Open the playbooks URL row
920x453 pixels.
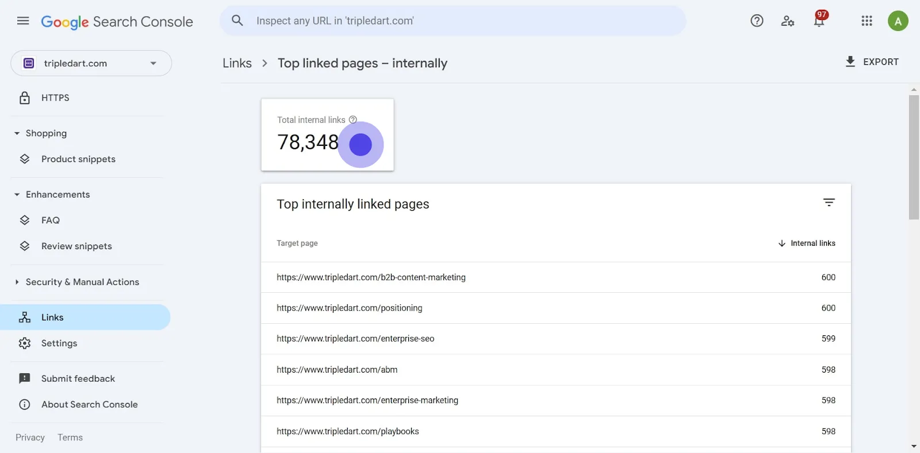click(556, 431)
